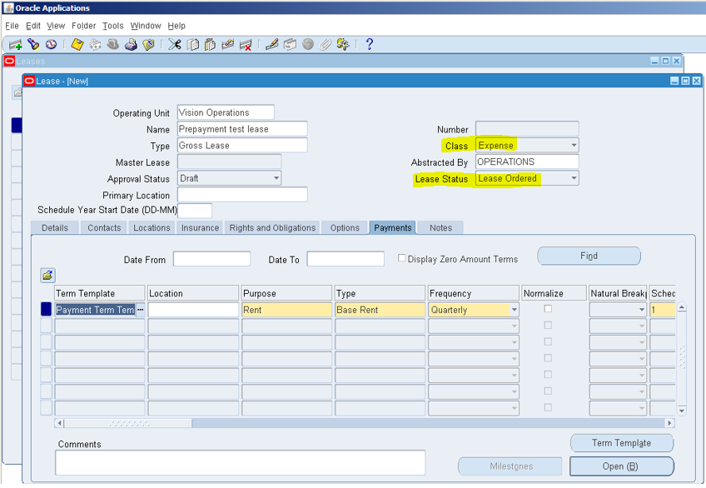The image size is (706, 488).
Task: Click the payment table's vertical scrollbar down arrow
Action: tap(682, 411)
